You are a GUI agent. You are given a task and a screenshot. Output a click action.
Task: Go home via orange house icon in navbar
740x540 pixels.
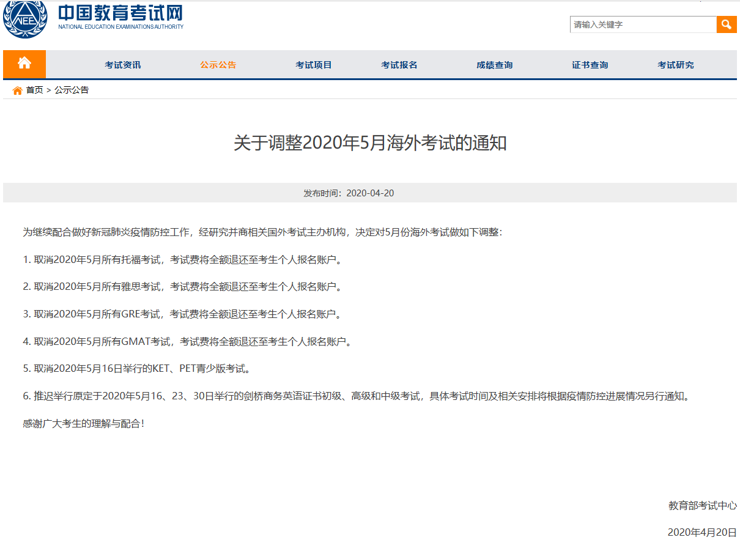click(x=24, y=64)
